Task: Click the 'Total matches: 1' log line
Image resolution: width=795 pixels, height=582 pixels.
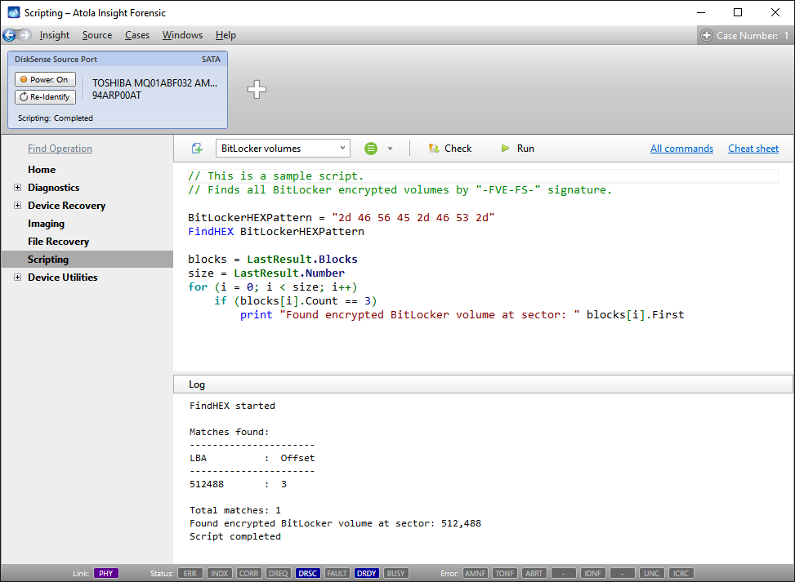Action: click(234, 510)
